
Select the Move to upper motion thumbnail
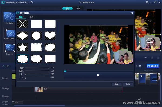click(x=9, y=32)
